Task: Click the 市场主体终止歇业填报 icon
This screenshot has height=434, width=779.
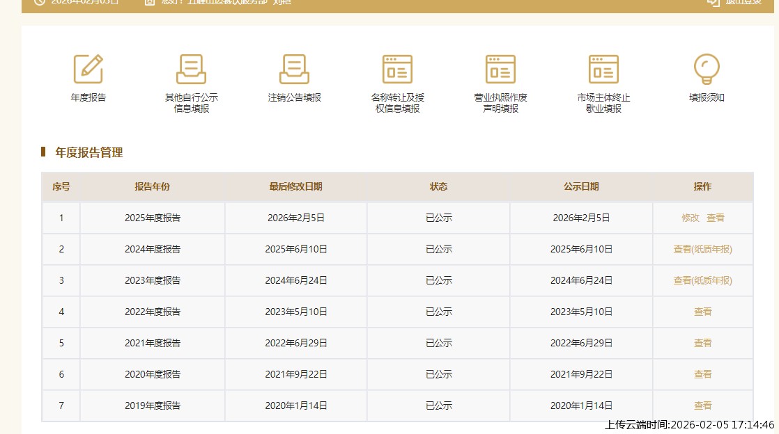Action: [603, 70]
